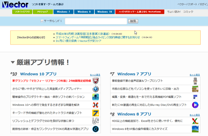Open the 高機能PDF編集ソフト article
The width and height of the screenshot is (208, 136).
pos(147,97)
